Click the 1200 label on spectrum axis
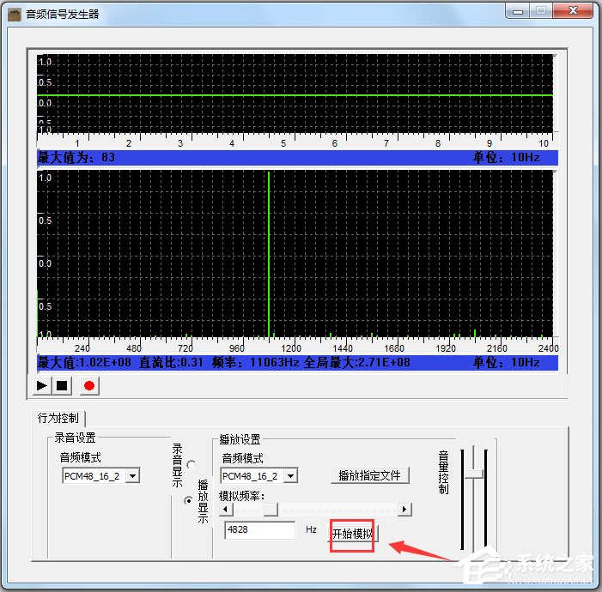The width and height of the screenshot is (602, 592). tap(291, 348)
